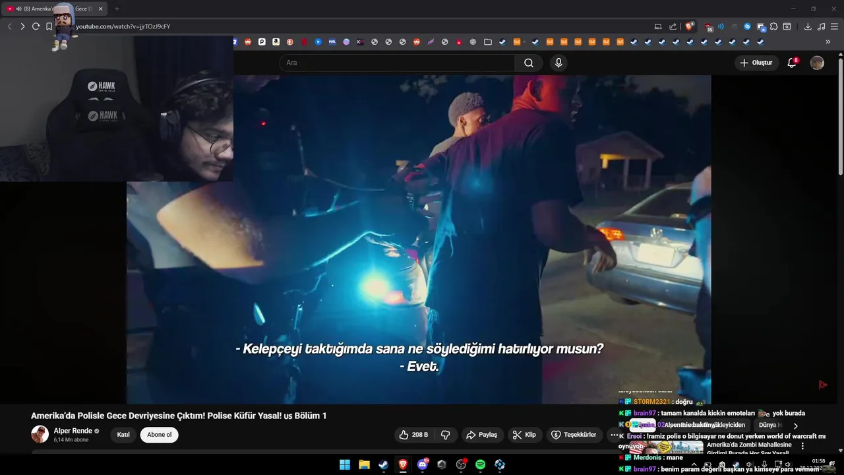This screenshot has height=475, width=844.
Task: Open Discord from the taskbar
Action: [x=422, y=464]
